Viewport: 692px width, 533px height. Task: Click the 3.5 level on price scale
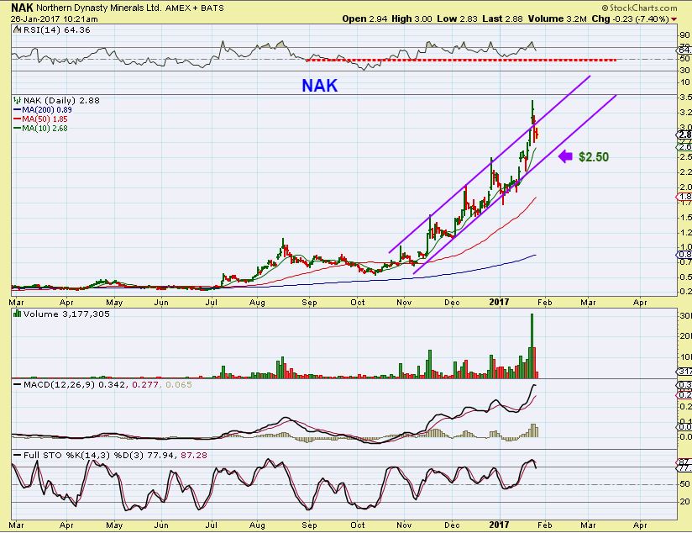(685, 98)
